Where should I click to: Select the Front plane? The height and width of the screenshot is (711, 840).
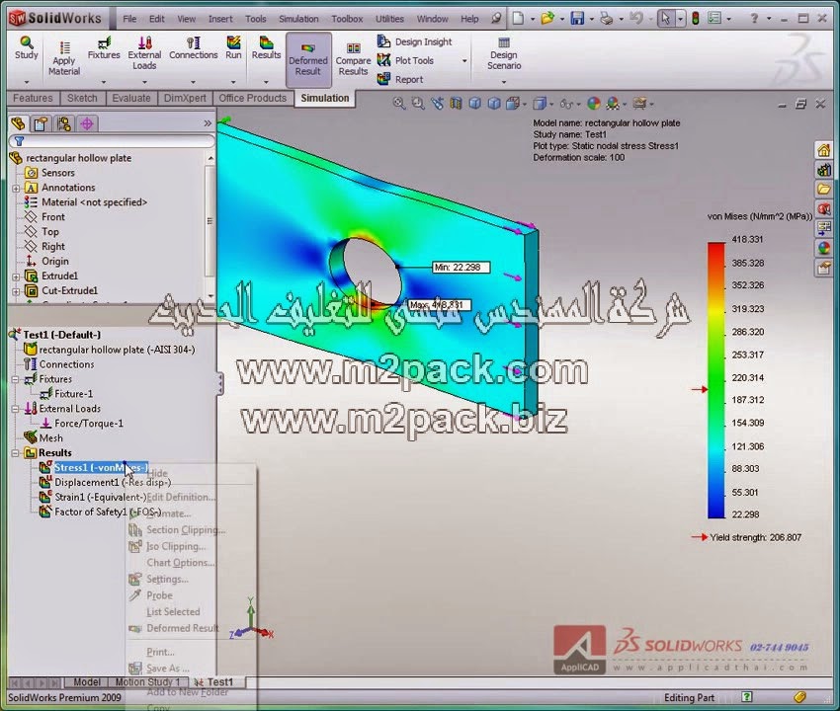(x=45, y=217)
